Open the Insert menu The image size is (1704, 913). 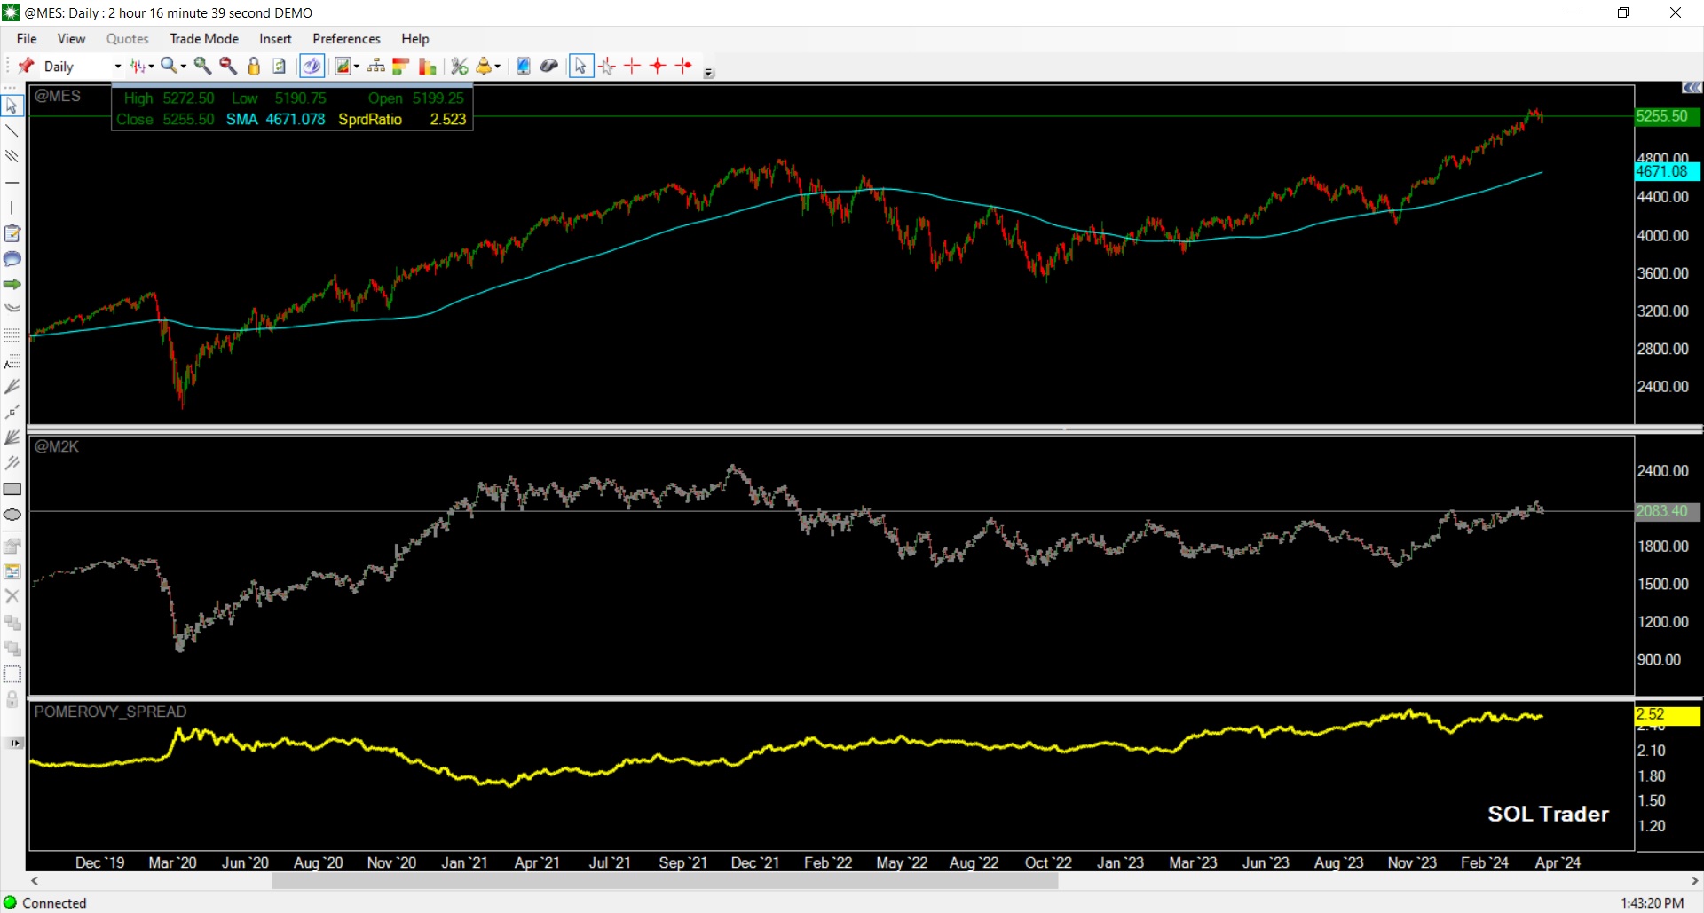tap(275, 39)
